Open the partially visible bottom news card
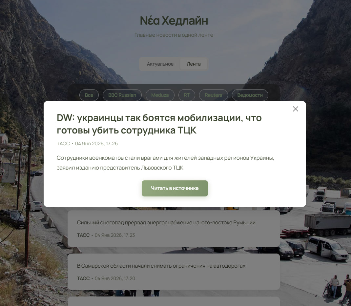 174,301
